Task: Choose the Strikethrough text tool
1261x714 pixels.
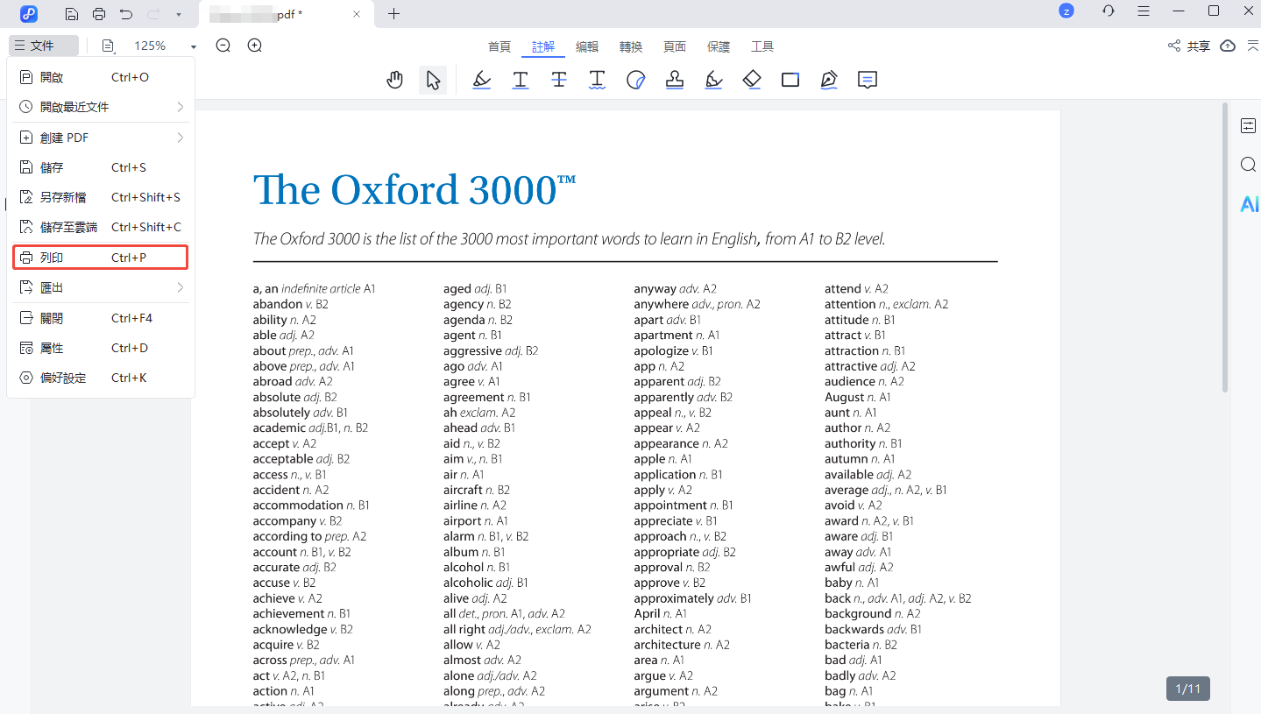Action: [559, 81]
